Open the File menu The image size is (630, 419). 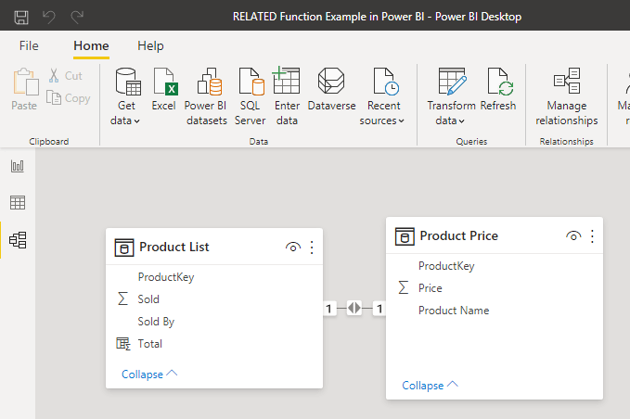[x=29, y=45]
